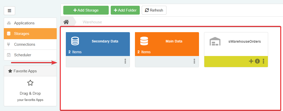Viewport: 283px width, 111px height.
Task: Click the sWarehouseOrders warehouse icon
Action: tap(215, 41)
